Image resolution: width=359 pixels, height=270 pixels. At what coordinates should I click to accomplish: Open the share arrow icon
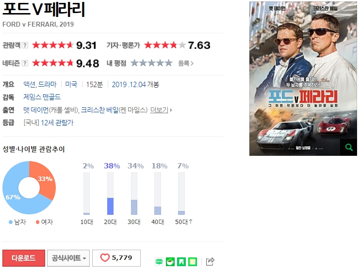pyautogui.click(x=210, y=262)
